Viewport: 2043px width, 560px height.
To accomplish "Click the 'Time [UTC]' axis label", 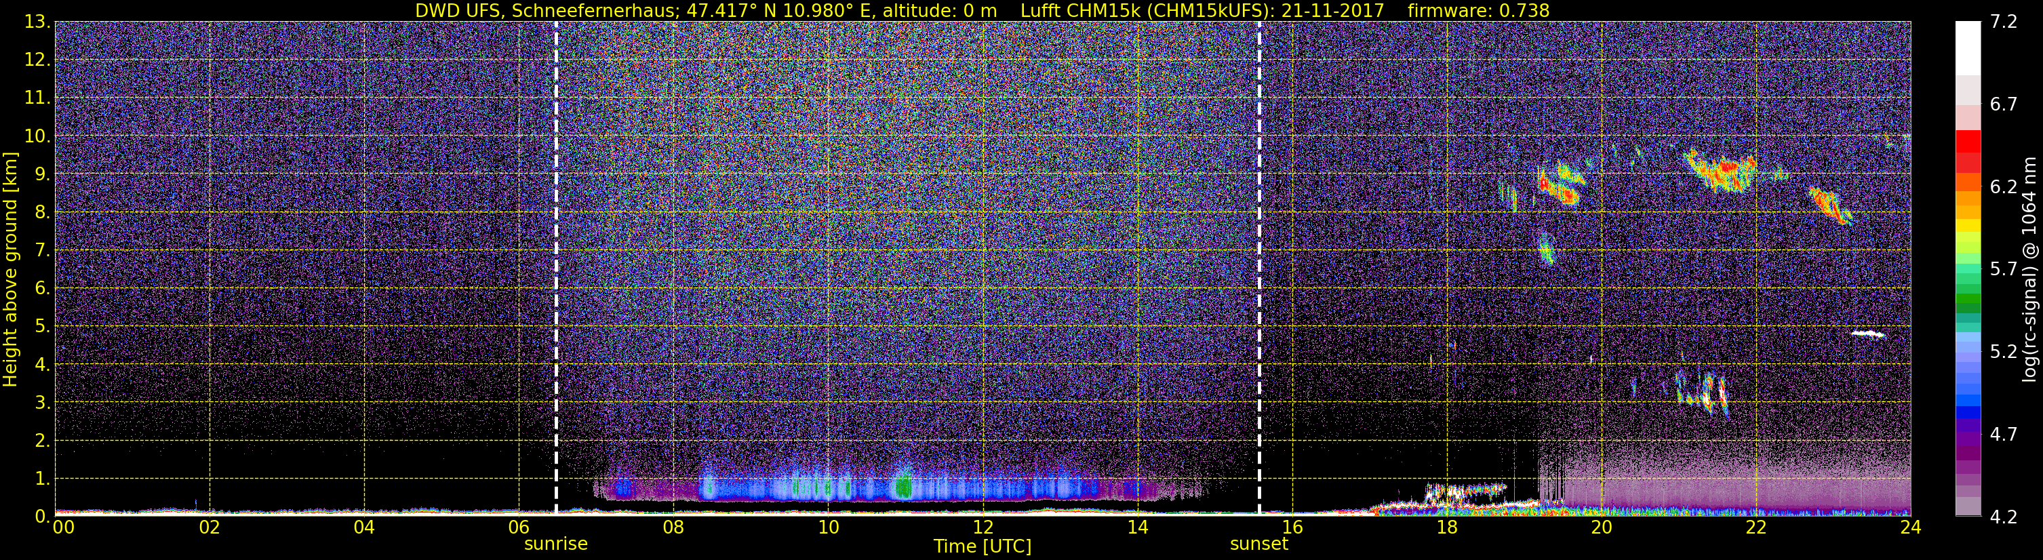I will [983, 546].
